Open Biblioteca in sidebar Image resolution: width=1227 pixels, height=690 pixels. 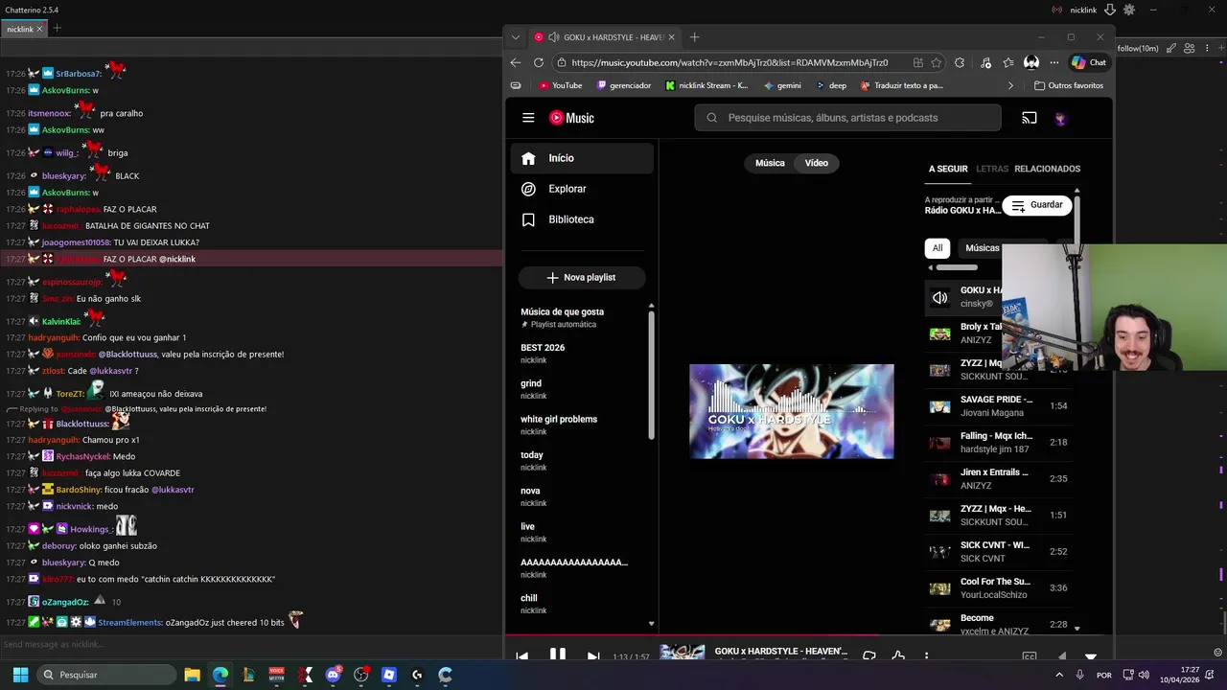point(582,219)
